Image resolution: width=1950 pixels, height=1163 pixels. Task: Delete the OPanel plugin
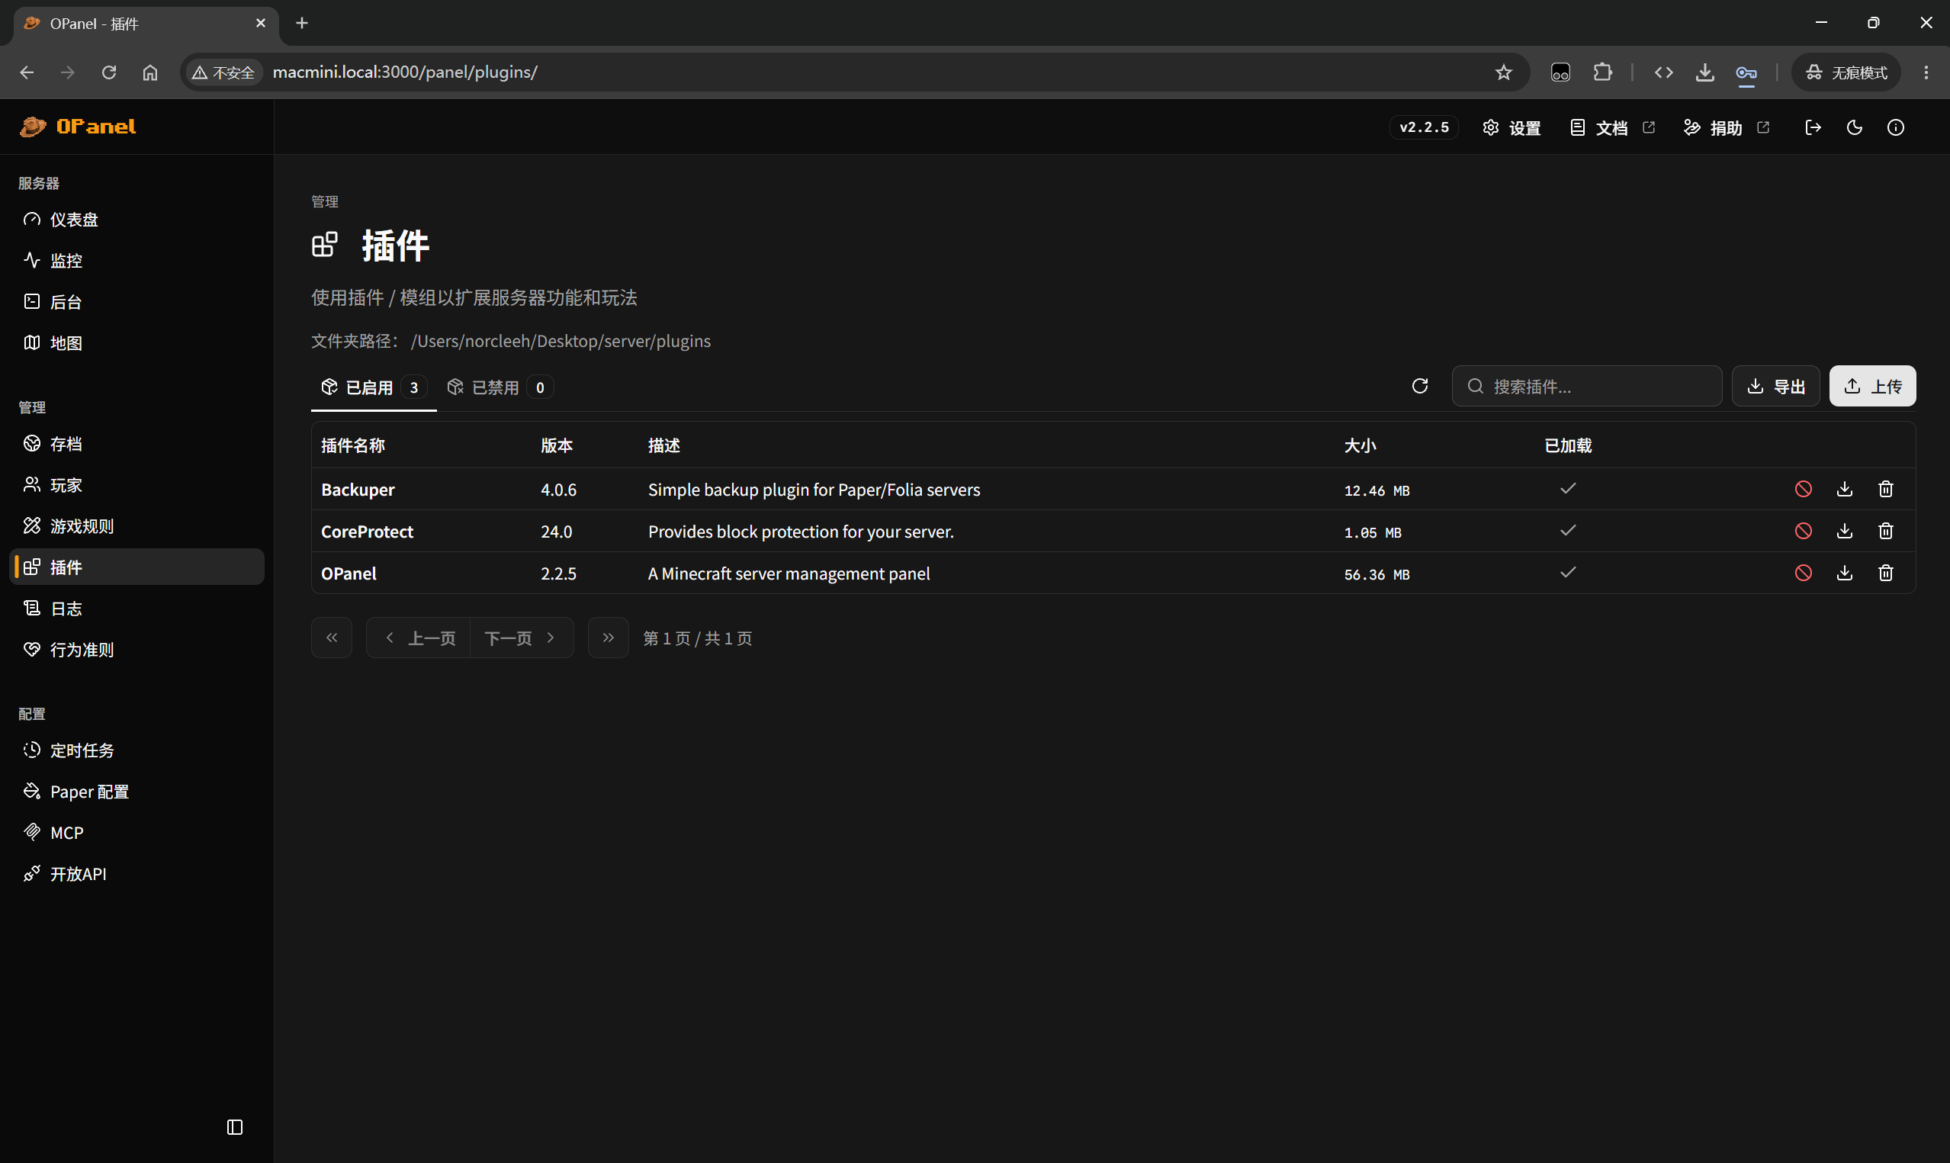[x=1885, y=573]
